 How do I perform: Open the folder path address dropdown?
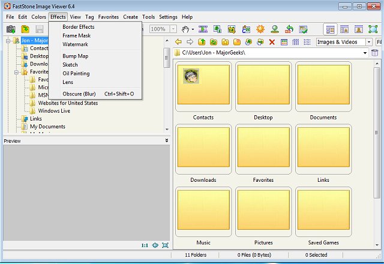pos(365,53)
